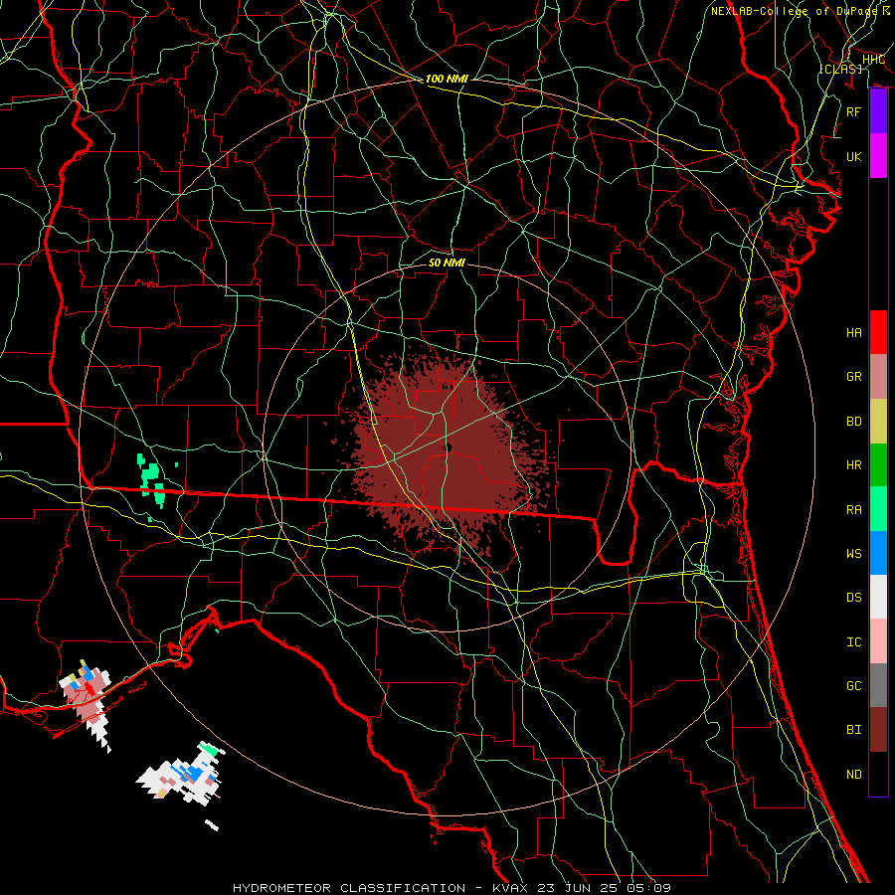
Task: Click the black radar site marker at center
Action: (x=448, y=447)
